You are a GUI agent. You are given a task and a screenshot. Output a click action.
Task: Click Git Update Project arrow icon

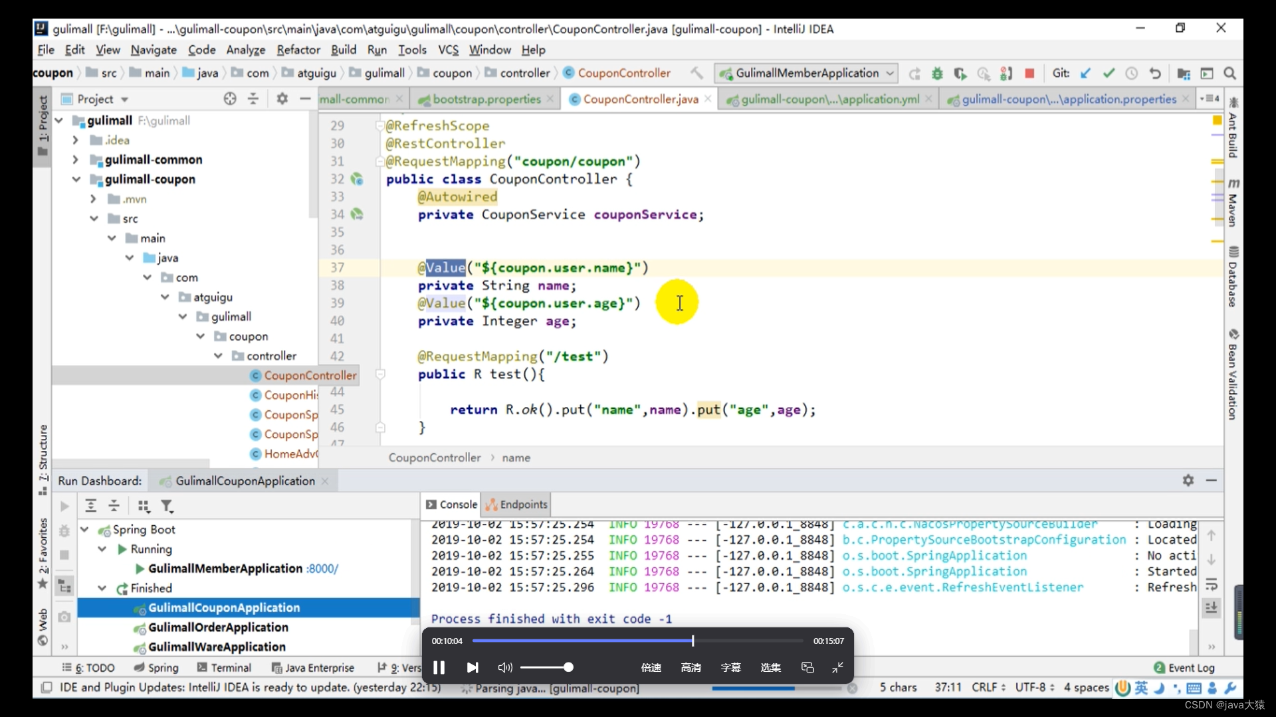click(x=1085, y=73)
